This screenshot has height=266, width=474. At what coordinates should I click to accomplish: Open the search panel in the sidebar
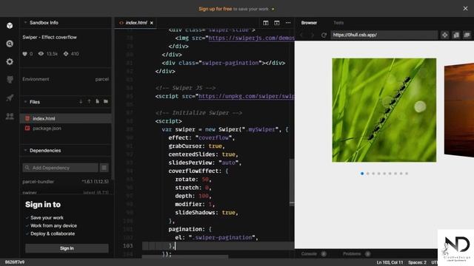pos(10,44)
